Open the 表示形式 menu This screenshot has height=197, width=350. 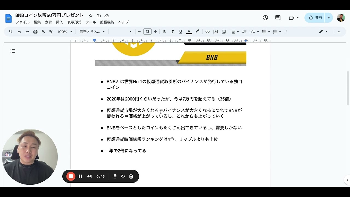pos(74,22)
